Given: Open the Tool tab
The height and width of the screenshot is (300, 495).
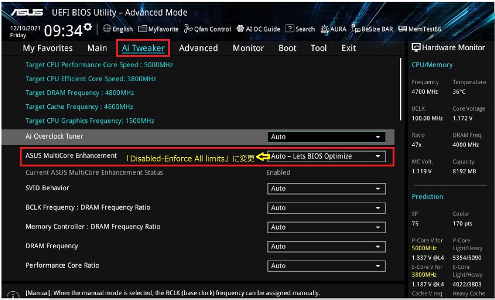Looking at the screenshot, I should (319, 48).
